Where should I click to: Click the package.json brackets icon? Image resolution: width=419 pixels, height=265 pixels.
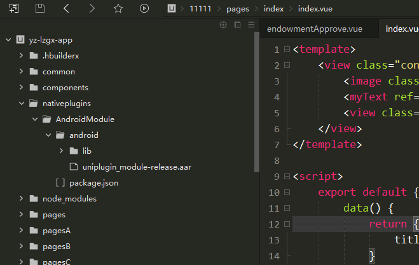click(x=60, y=183)
